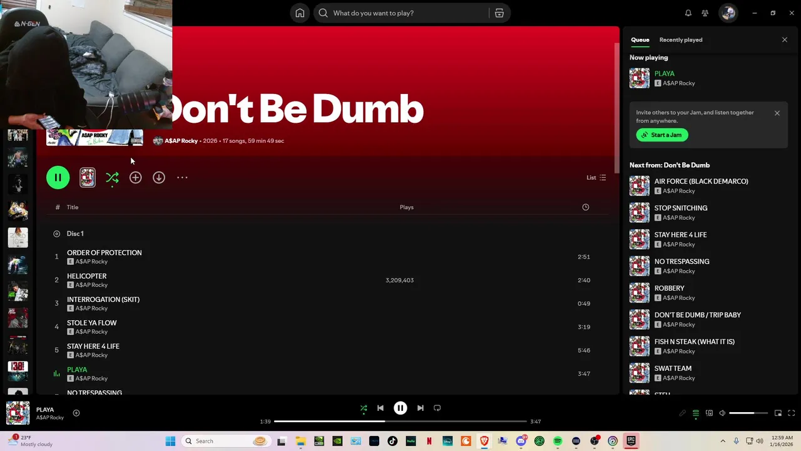The height and width of the screenshot is (451, 801).
Task: Pause the Don't Be Dumb album with green button
Action: [58, 178]
